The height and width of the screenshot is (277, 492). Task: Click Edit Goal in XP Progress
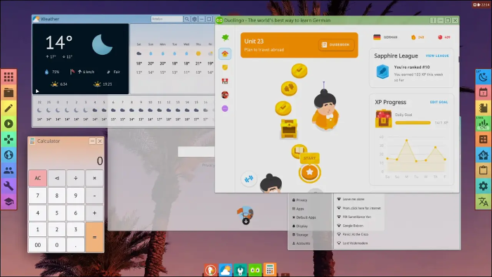pos(439,102)
